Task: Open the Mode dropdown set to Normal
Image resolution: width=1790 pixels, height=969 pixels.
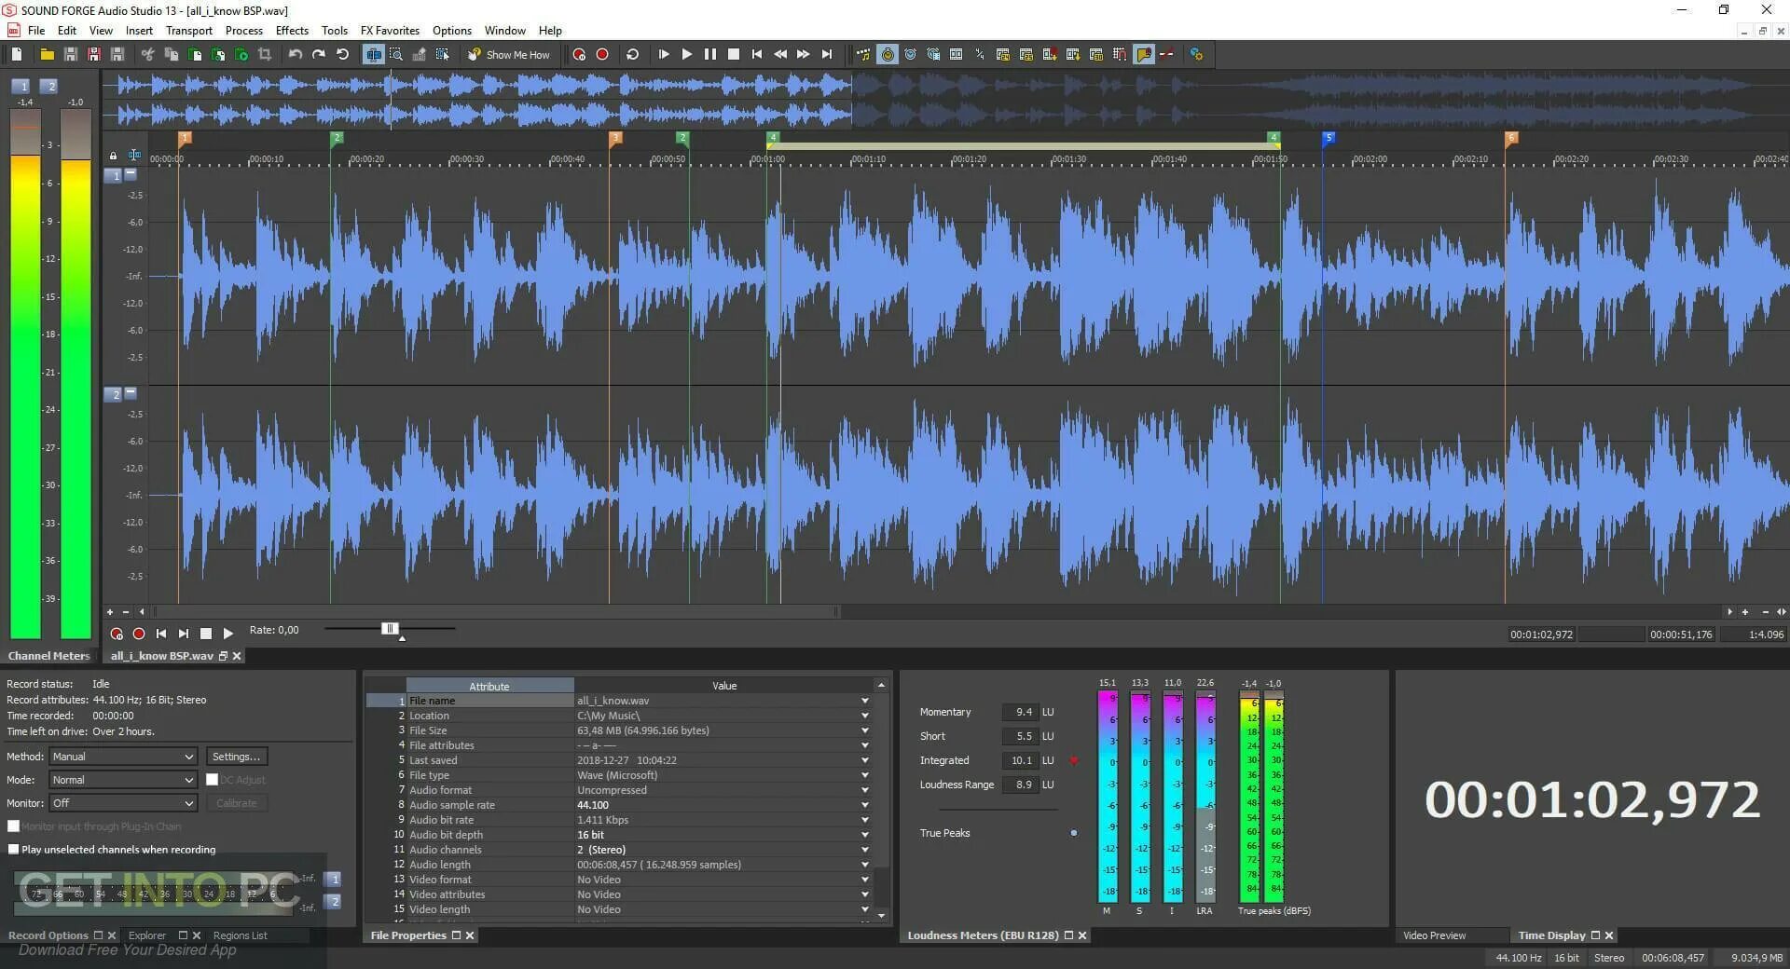Action: coord(122,780)
